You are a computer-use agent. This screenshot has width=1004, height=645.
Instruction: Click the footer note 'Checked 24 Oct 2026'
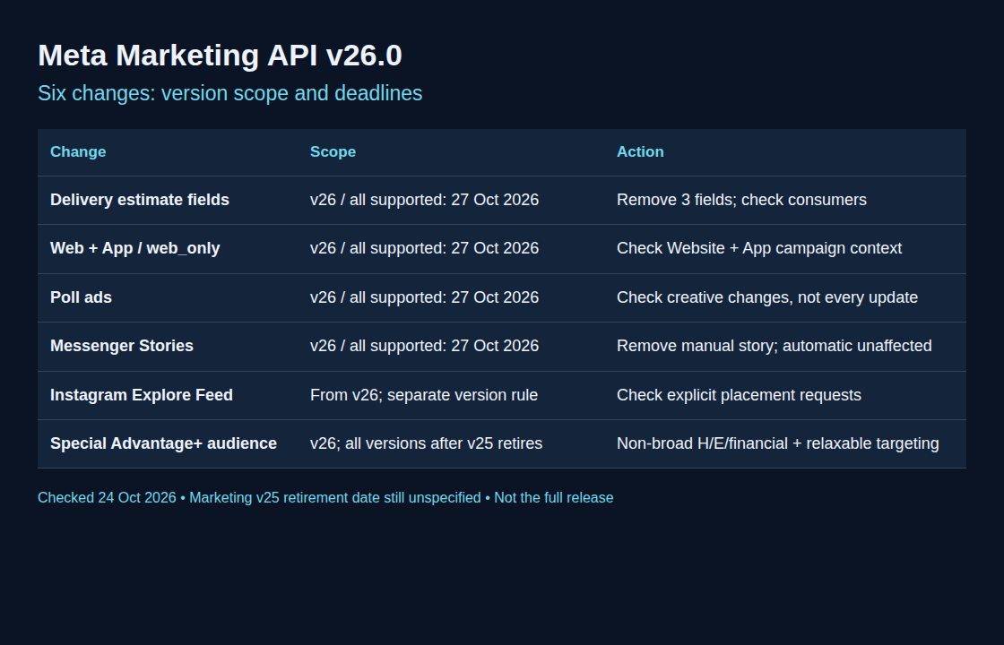point(107,498)
